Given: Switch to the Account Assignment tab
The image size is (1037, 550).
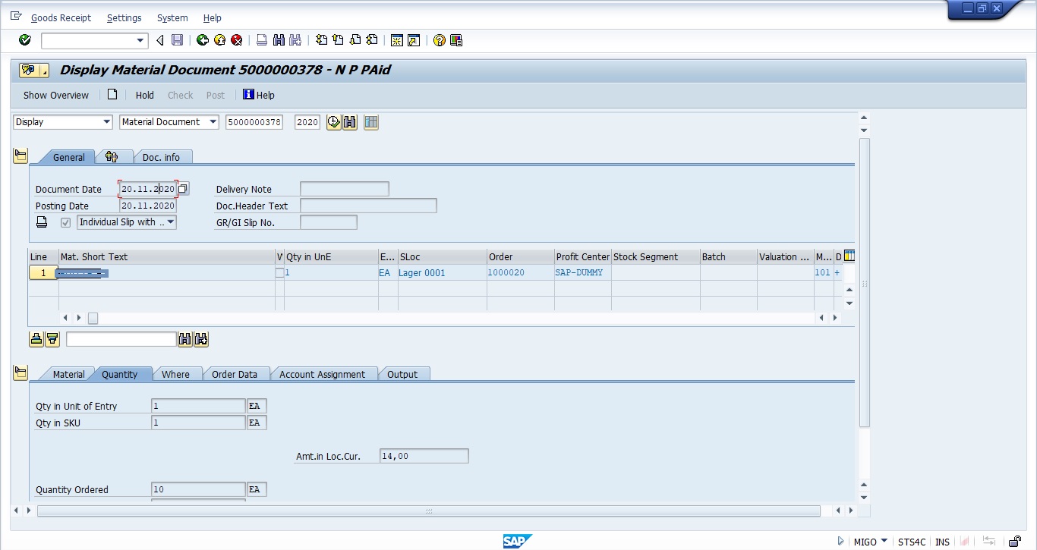Looking at the screenshot, I should point(322,374).
